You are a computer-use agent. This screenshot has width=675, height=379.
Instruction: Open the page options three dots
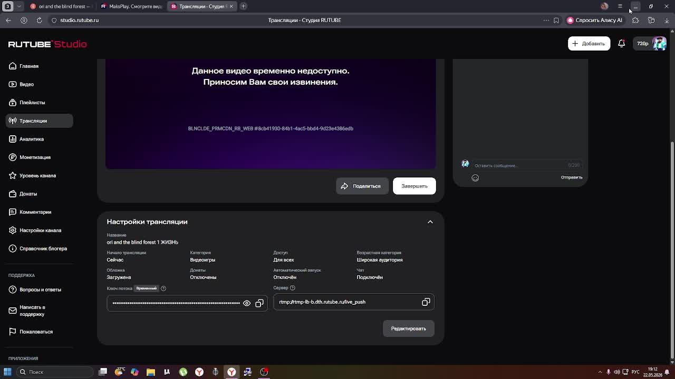coord(546,20)
